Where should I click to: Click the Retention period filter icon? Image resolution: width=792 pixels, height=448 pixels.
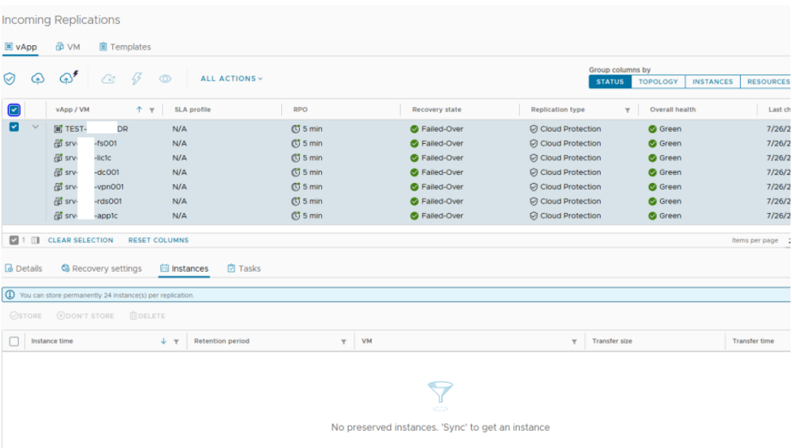tap(344, 342)
